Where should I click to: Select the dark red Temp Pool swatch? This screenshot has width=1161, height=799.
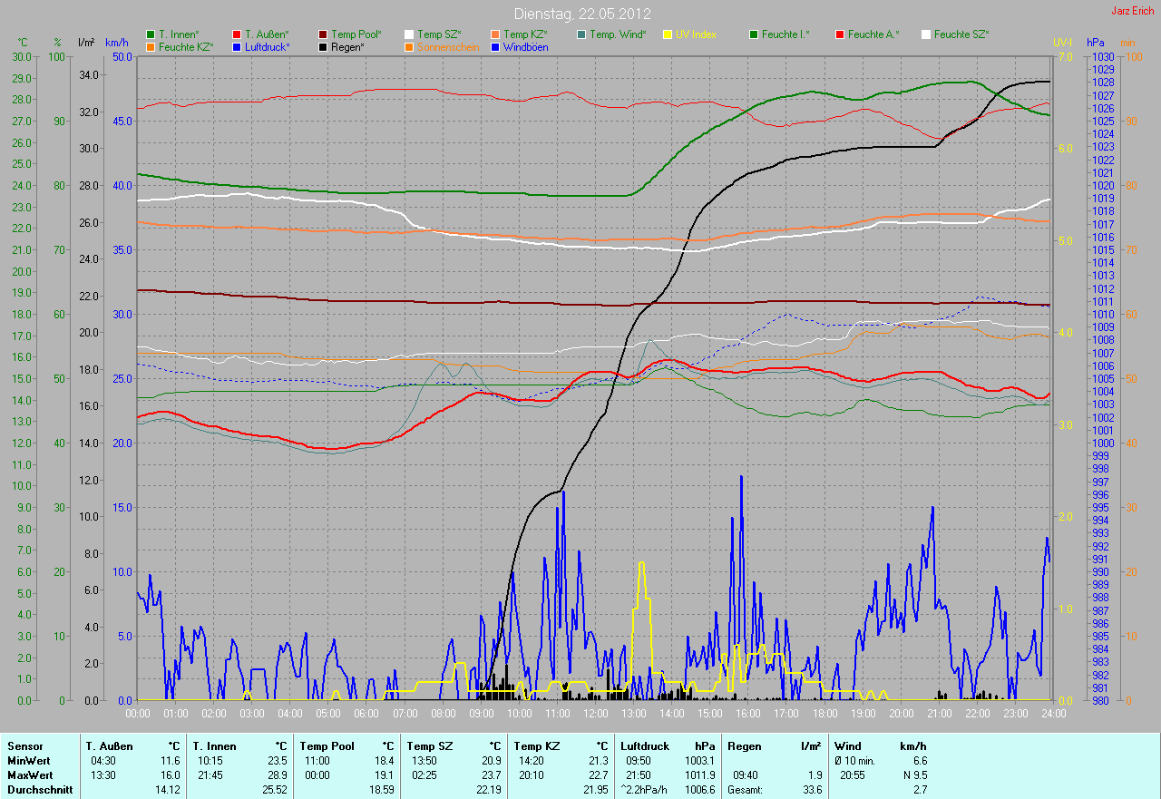[x=323, y=34]
